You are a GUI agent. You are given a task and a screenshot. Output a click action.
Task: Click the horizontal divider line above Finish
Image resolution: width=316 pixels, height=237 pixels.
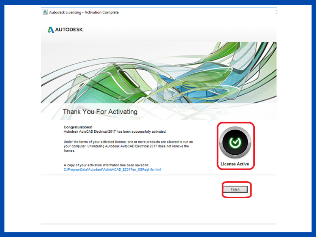pos(158,175)
